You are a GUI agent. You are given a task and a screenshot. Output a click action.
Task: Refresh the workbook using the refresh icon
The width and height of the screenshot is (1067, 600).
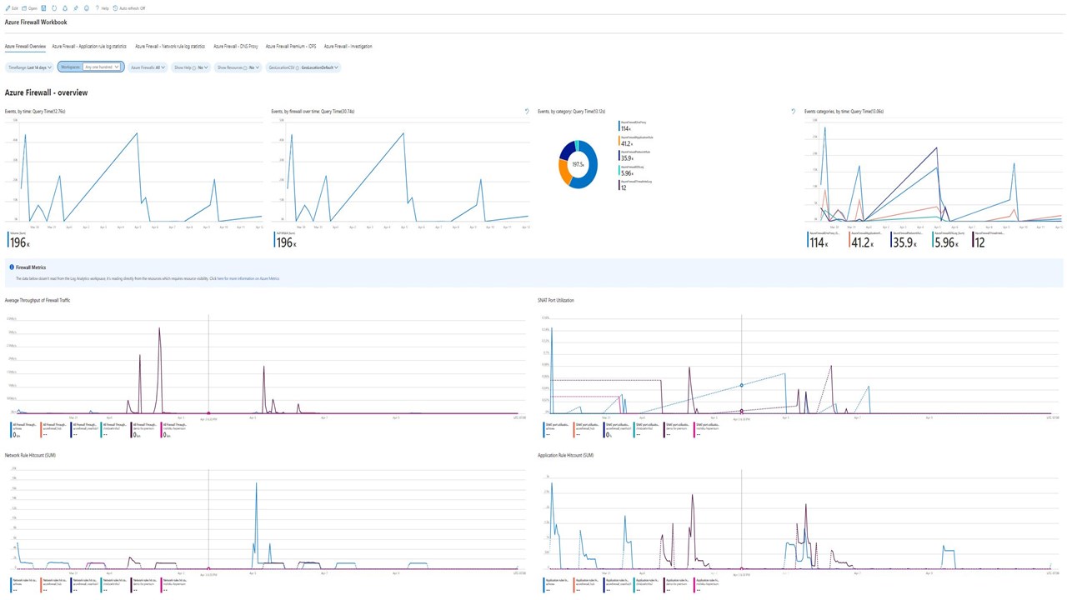[54, 8]
